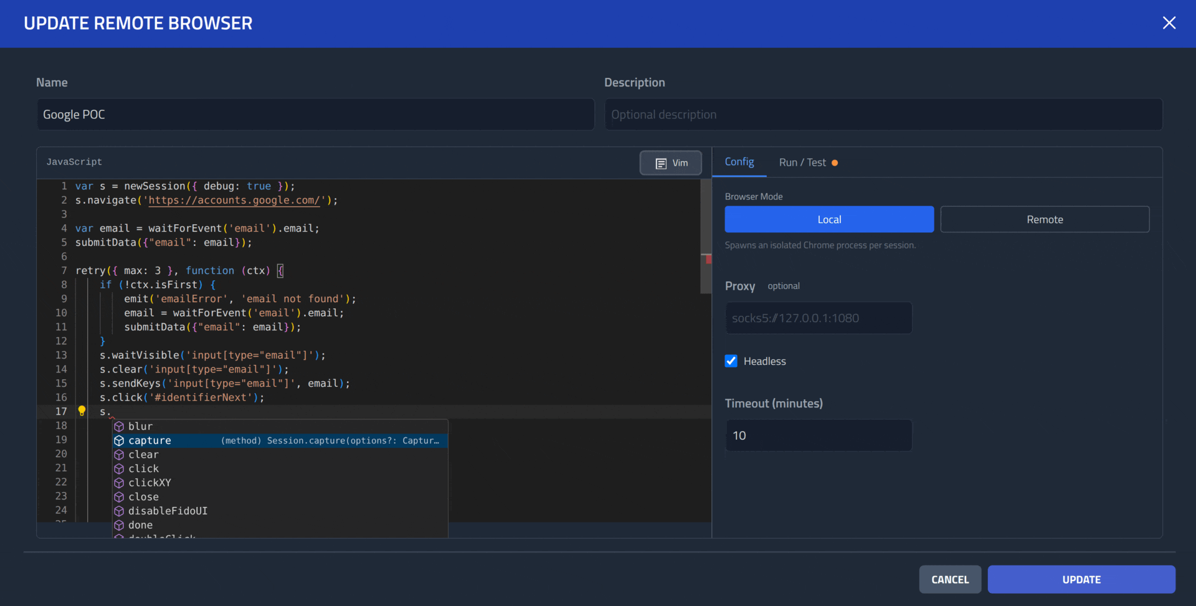
Task: Click the JavaScript language label
Action: [74, 162]
